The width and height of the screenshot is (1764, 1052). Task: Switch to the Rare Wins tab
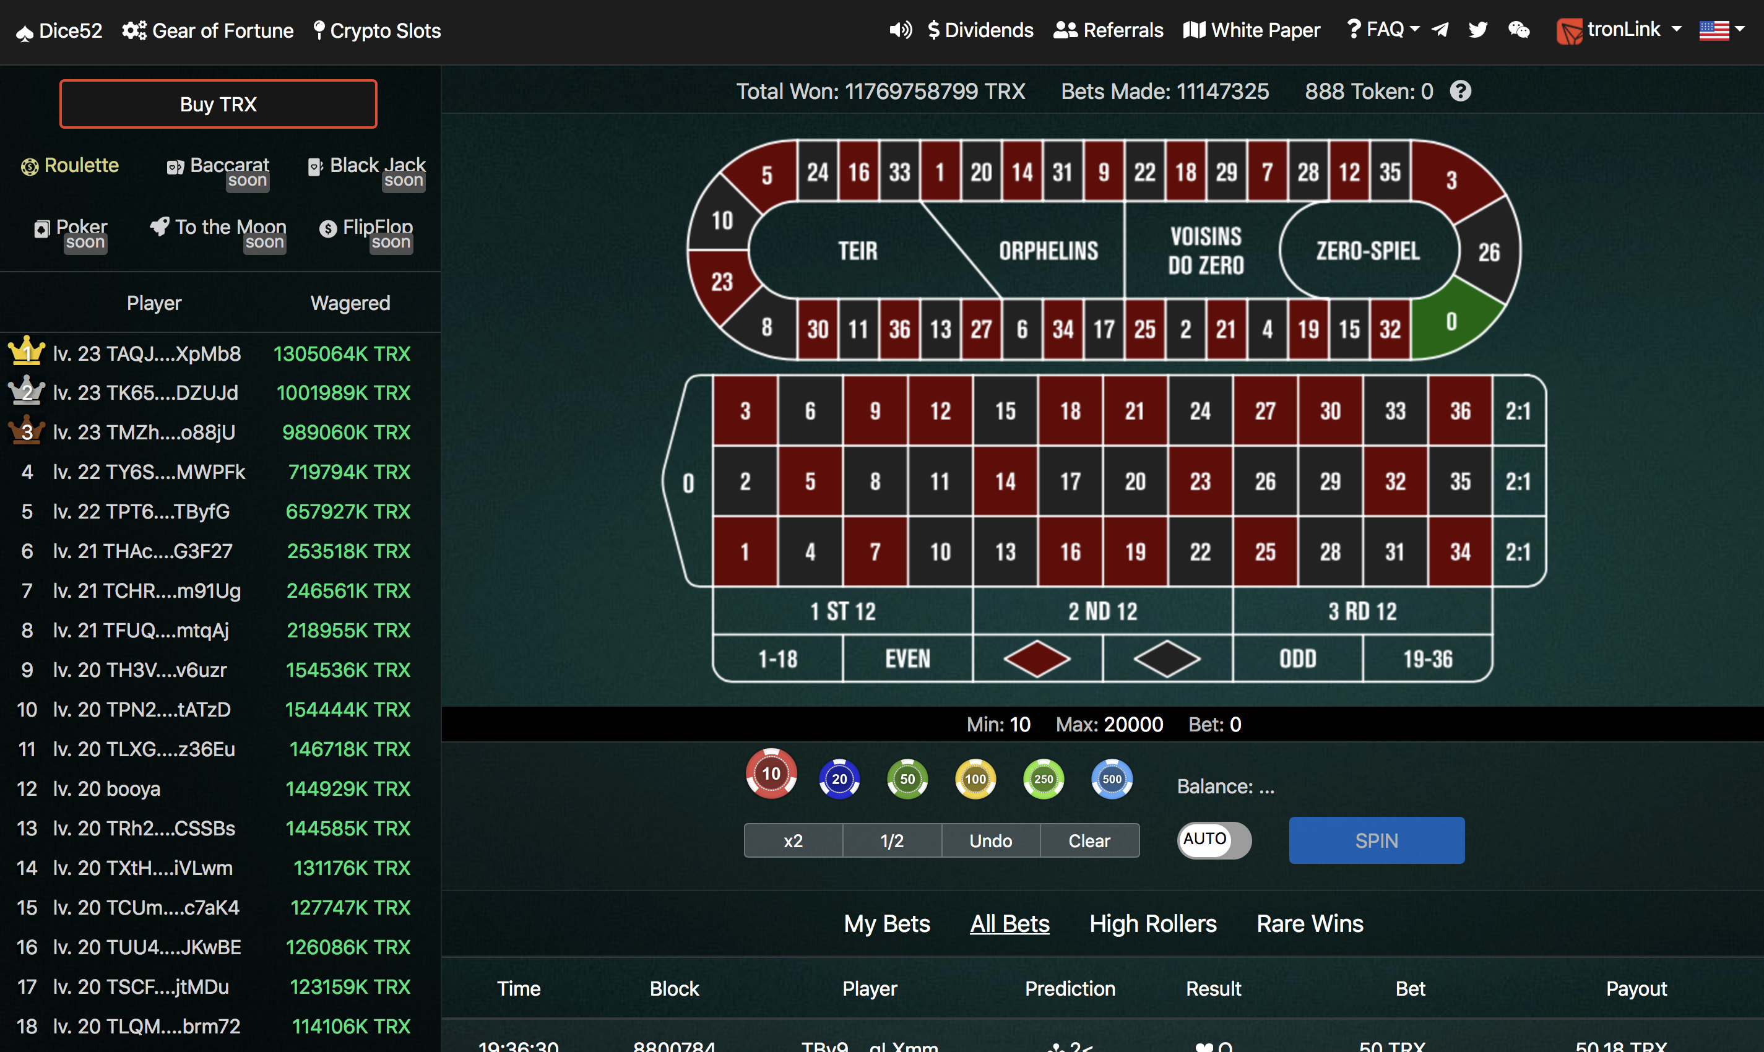point(1310,924)
